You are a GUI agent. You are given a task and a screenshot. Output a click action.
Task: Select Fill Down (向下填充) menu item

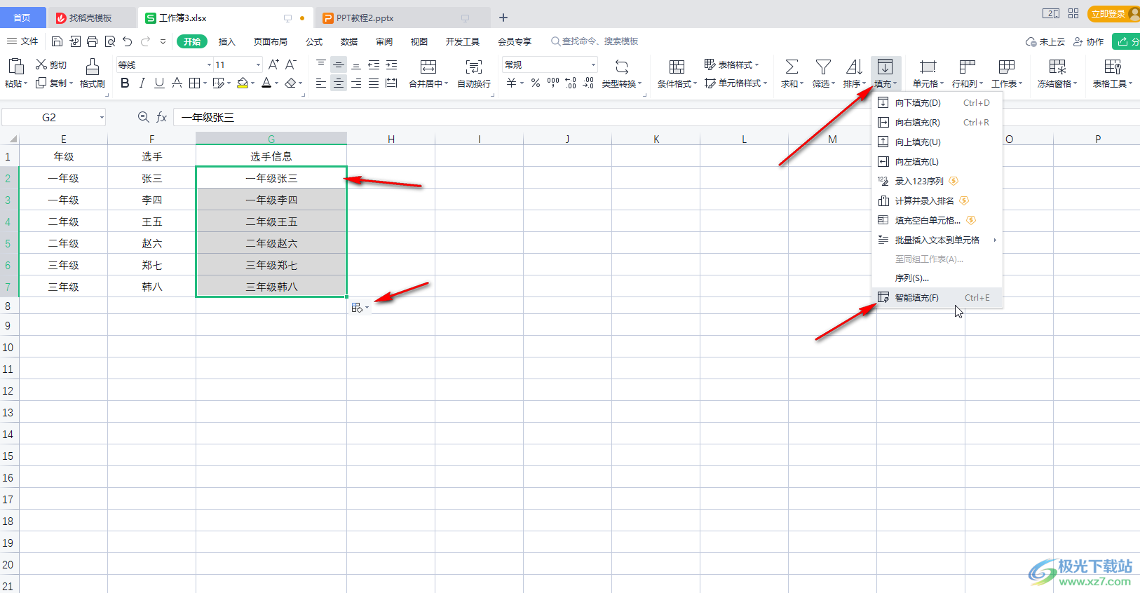point(937,102)
